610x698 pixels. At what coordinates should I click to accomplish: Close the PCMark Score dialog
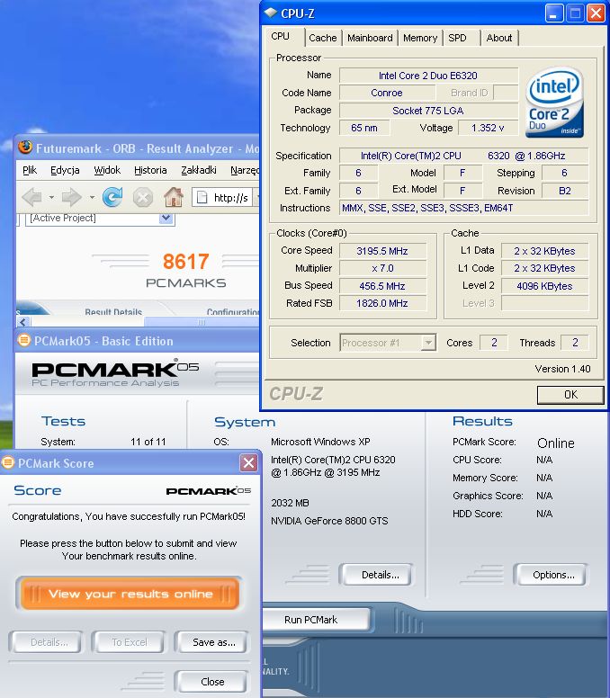(248, 463)
